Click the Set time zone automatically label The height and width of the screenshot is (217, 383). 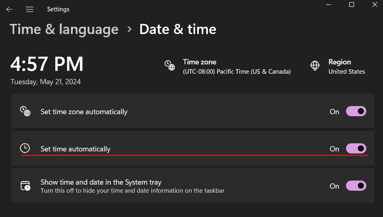click(x=84, y=112)
